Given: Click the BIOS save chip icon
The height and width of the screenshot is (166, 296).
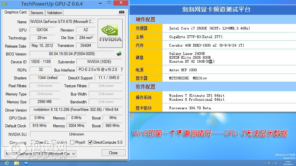Looking at the screenshot, I should tap(119, 53).
